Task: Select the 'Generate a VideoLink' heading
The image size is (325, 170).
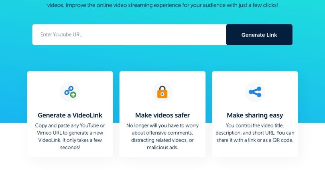Action: click(70, 115)
